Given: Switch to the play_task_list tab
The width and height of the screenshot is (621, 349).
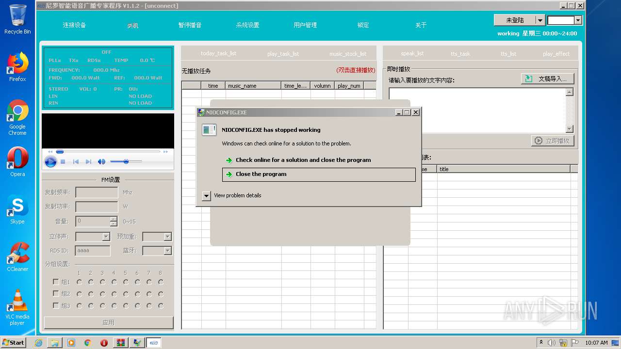Looking at the screenshot, I should tap(283, 53).
